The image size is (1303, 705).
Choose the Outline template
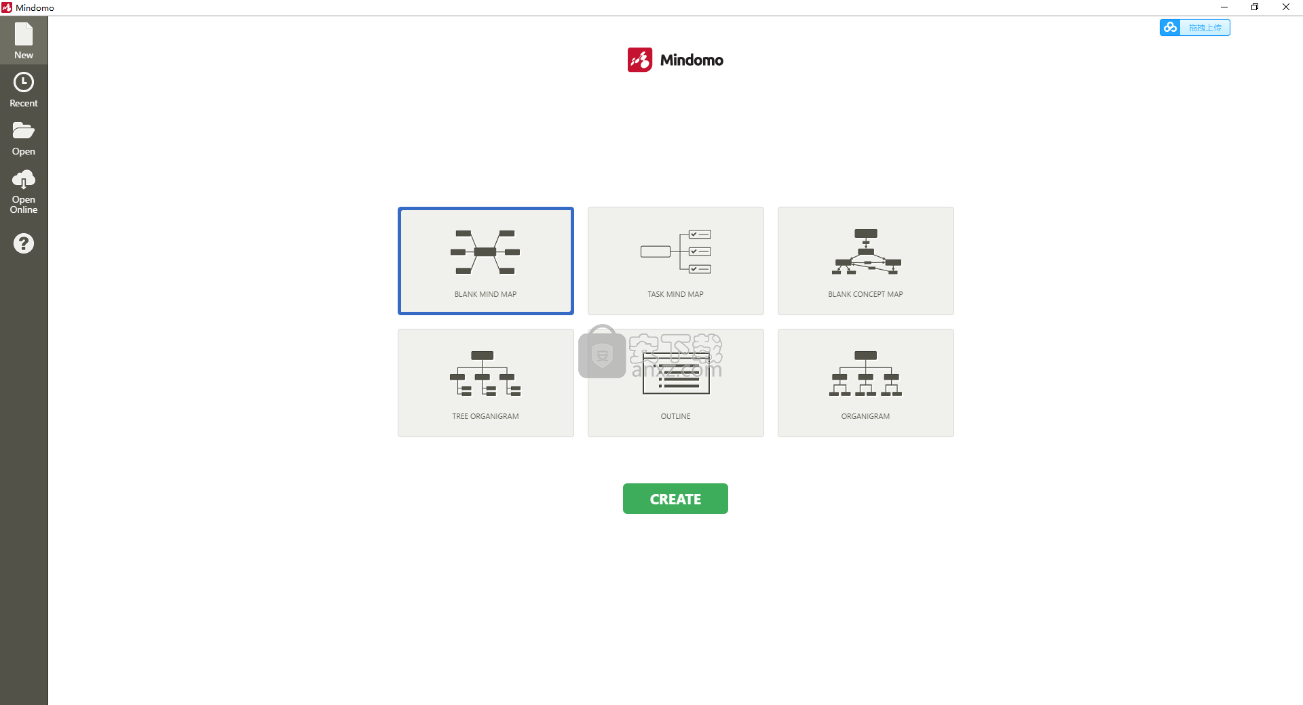point(676,383)
